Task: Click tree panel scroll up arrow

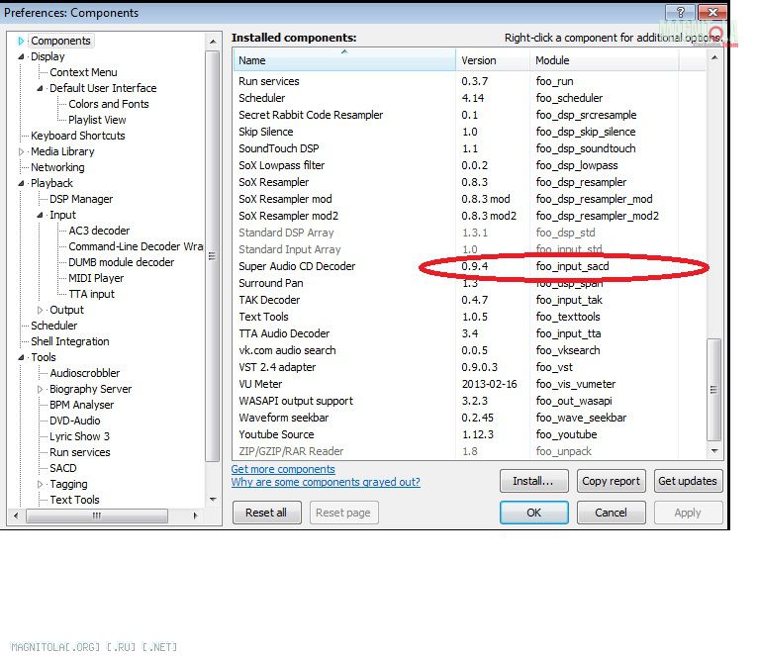Action: click(213, 43)
